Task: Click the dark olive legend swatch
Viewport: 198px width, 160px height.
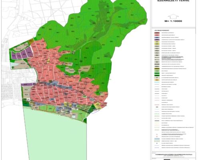Action: click(157, 69)
